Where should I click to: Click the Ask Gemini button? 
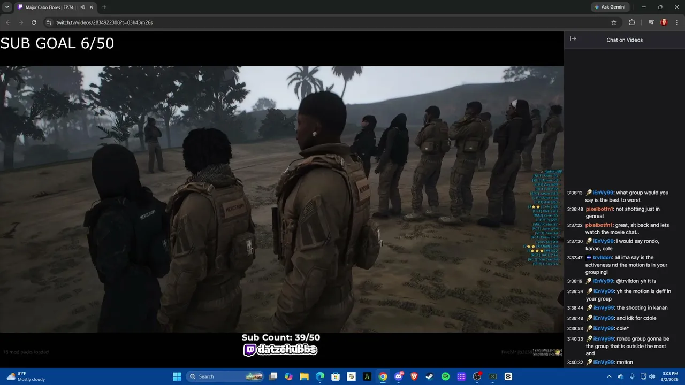click(x=610, y=7)
